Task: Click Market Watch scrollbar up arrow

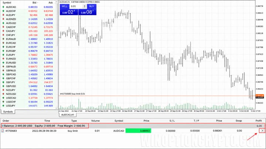Action: 56,3
